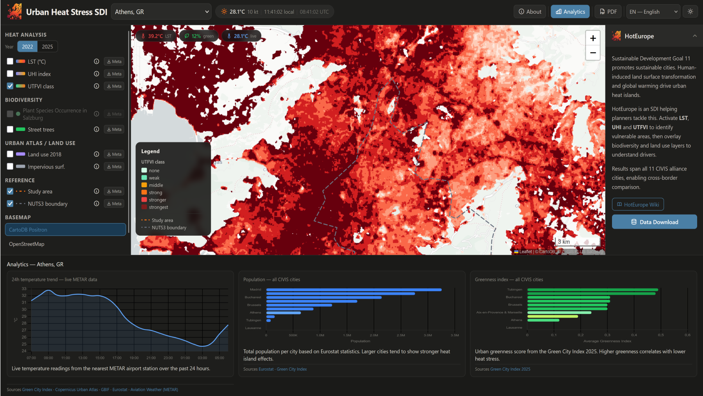This screenshot has width=703, height=396.
Task: Toggle the Analytics panel button
Action: tap(570, 12)
